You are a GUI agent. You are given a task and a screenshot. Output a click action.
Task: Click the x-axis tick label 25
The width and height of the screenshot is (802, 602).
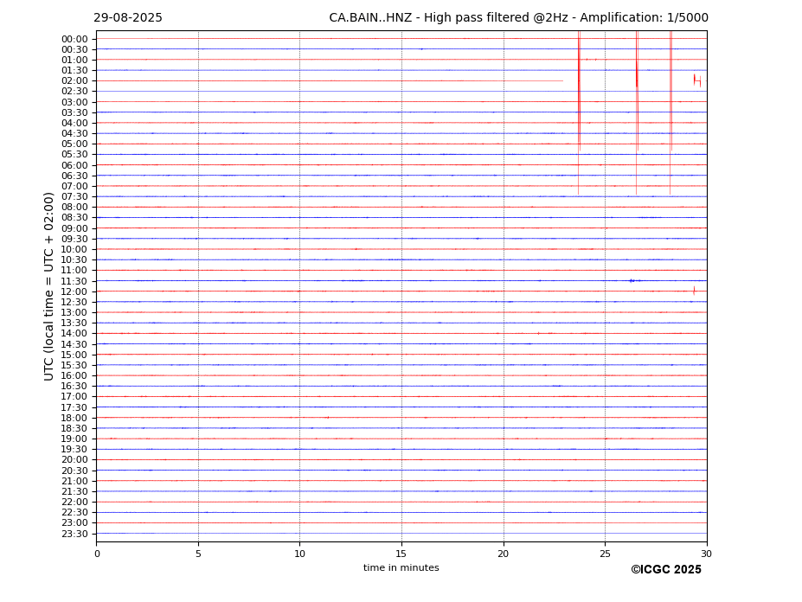[605, 554]
